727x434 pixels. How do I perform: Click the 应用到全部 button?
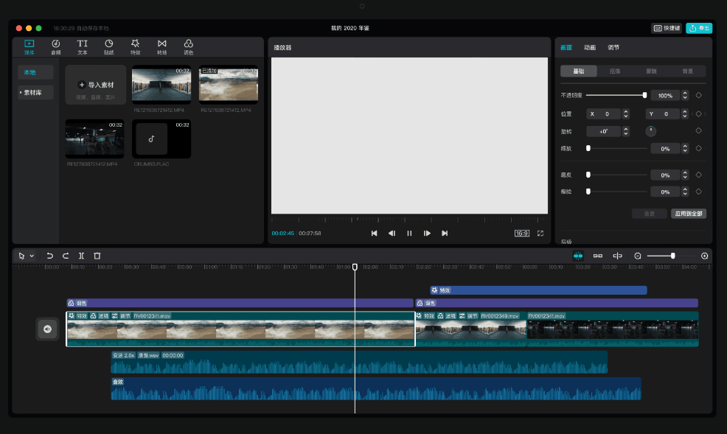pos(688,214)
